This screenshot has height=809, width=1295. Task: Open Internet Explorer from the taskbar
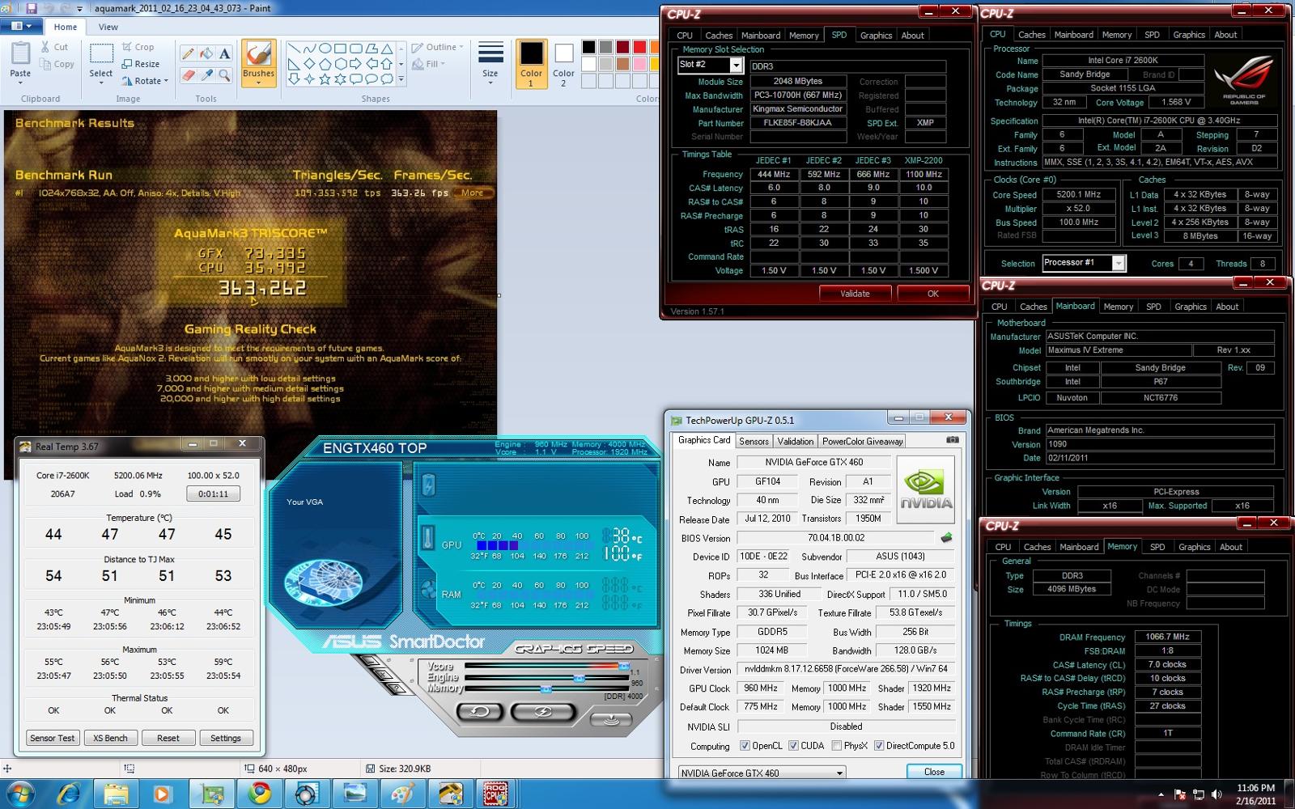click(x=70, y=793)
